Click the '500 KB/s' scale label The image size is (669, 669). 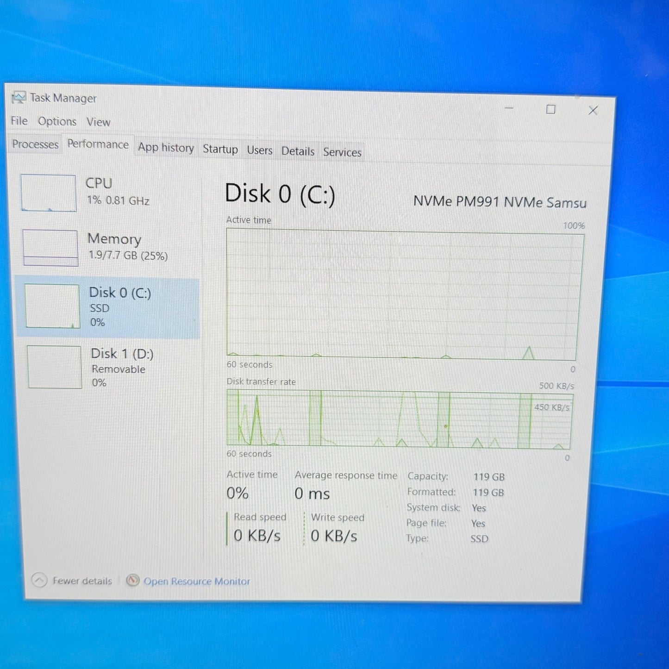[556, 386]
